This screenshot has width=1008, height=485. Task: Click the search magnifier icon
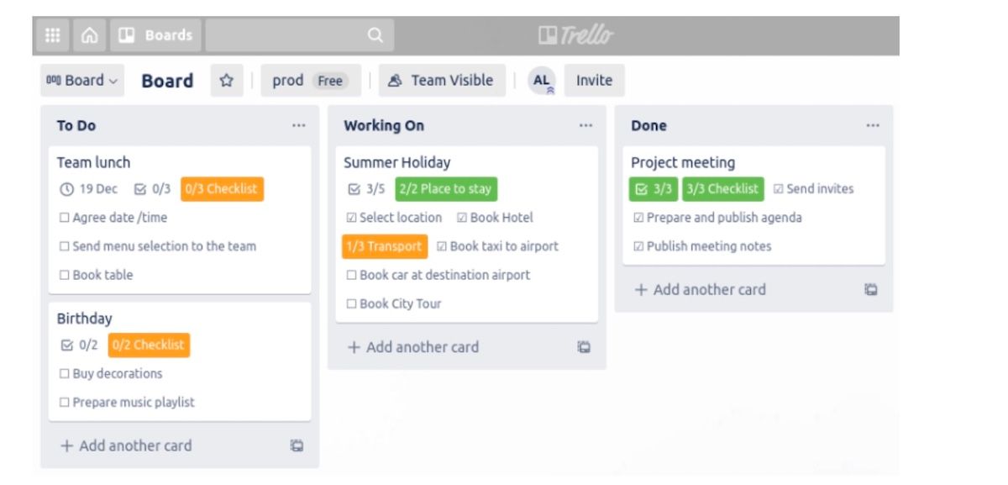(375, 35)
